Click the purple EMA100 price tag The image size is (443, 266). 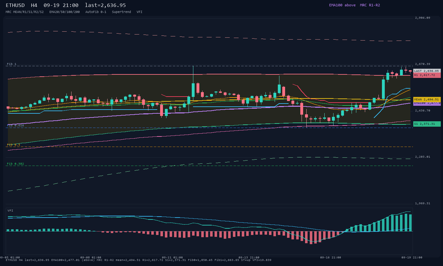[x=427, y=103]
